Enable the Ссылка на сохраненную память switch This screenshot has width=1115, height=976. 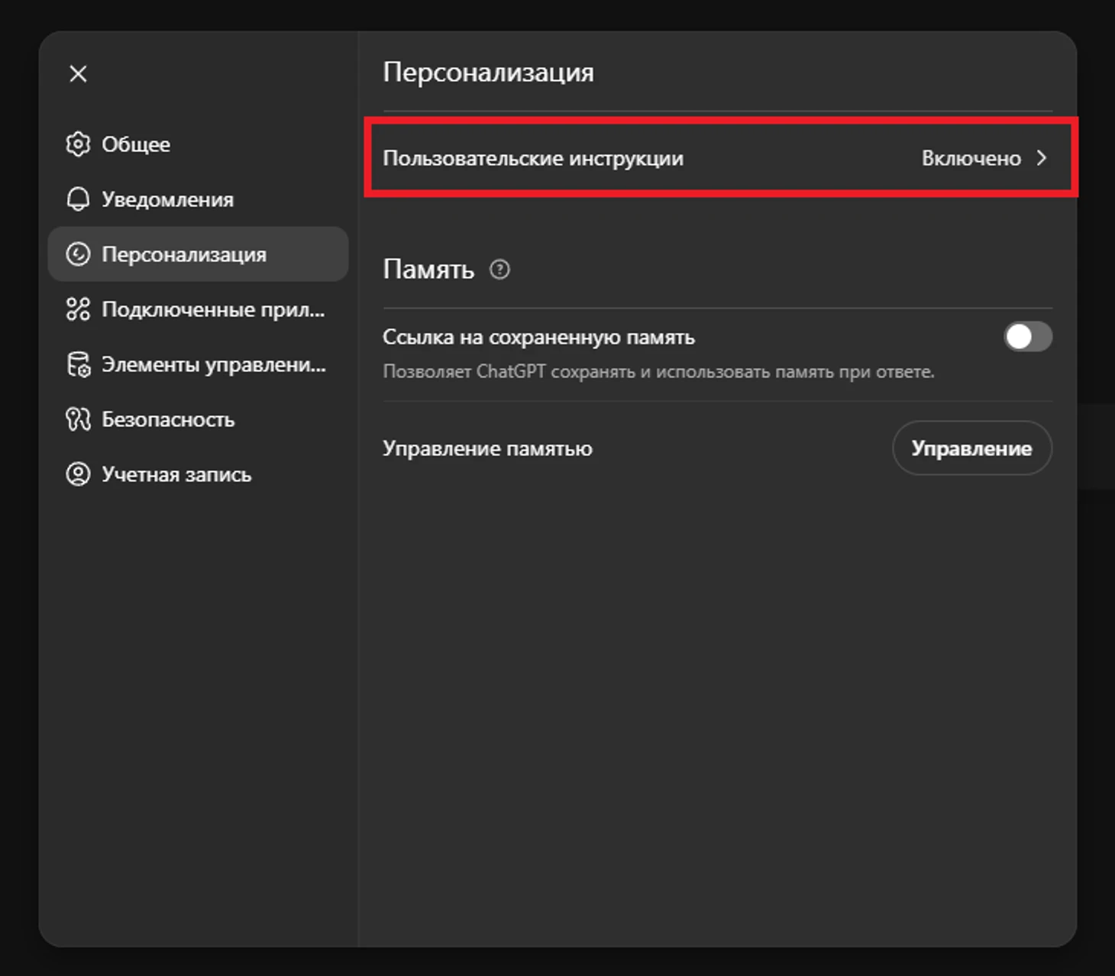coord(1027,337)
